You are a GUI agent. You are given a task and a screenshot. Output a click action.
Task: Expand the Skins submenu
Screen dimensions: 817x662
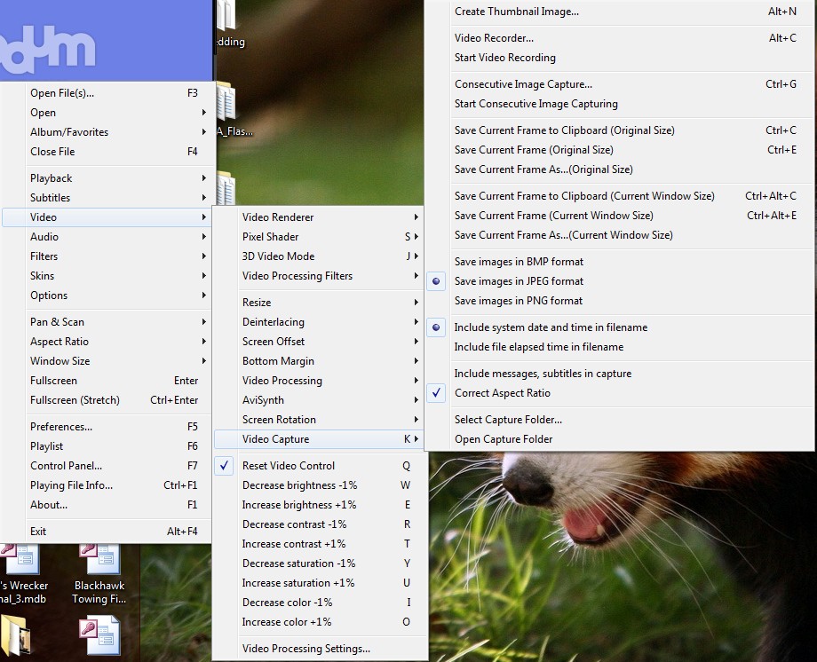pos(107,275)
